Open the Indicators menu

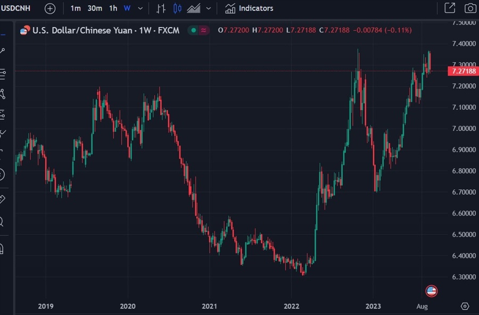click(249, 9)
